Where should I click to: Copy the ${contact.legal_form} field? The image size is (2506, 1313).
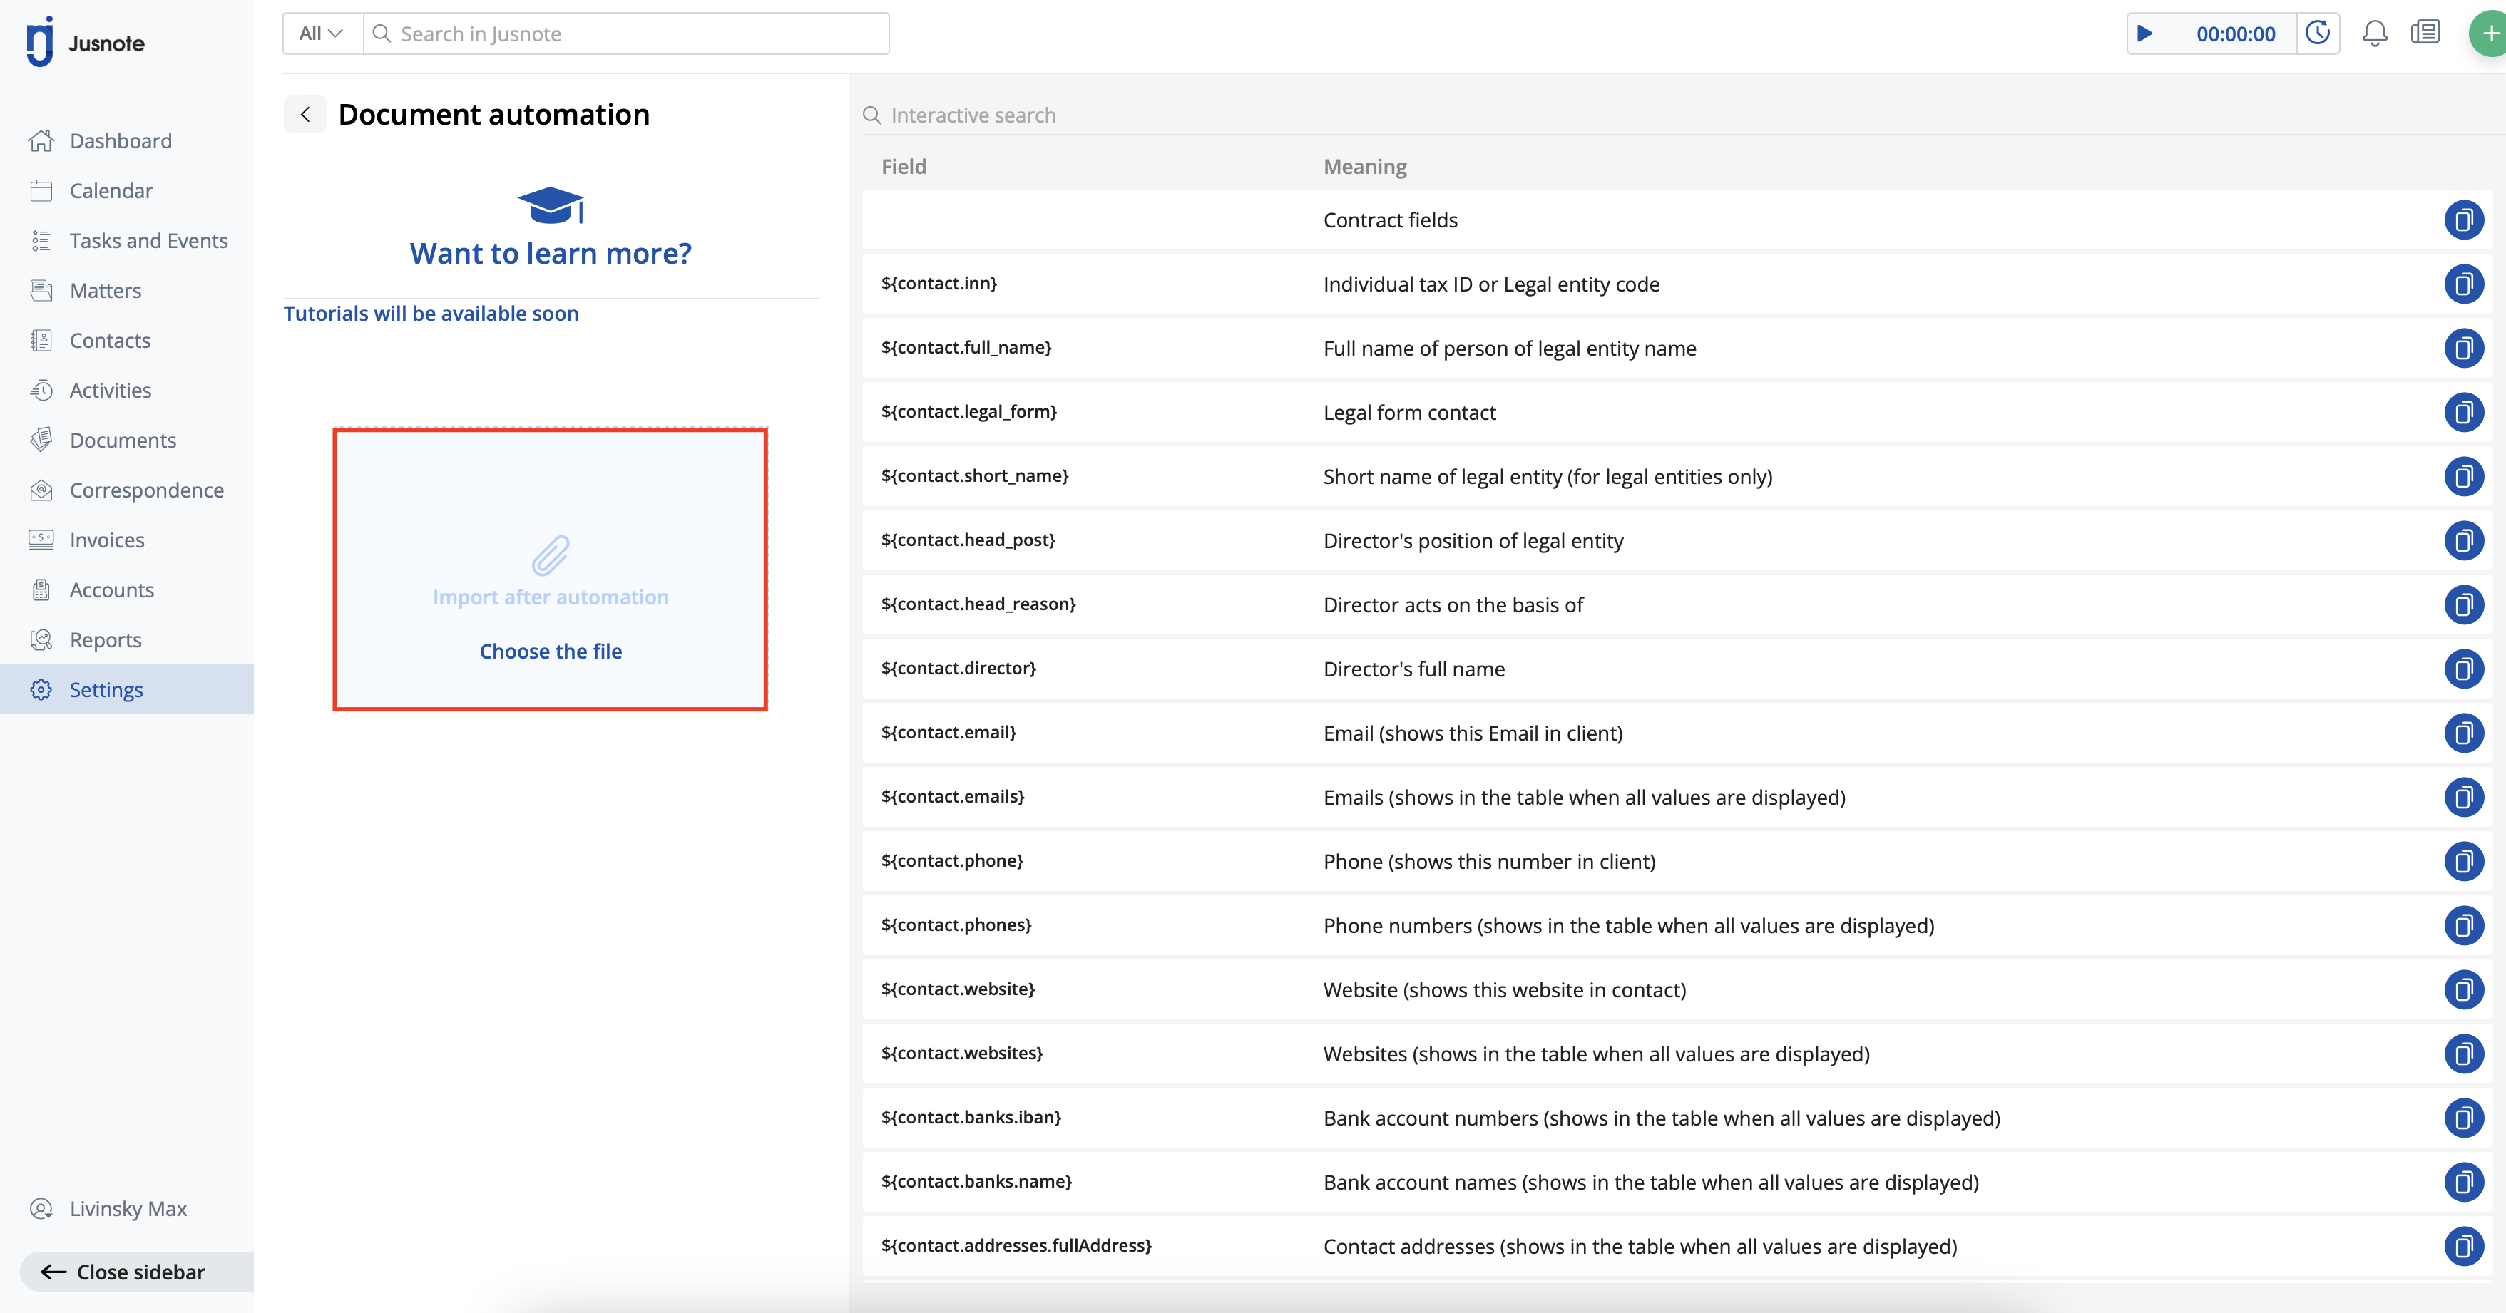(2464, 413)
